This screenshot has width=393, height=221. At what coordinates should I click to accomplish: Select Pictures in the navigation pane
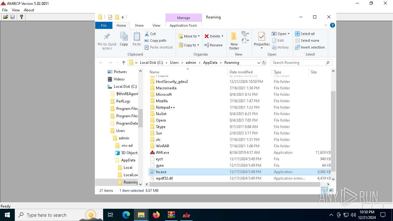120,72
